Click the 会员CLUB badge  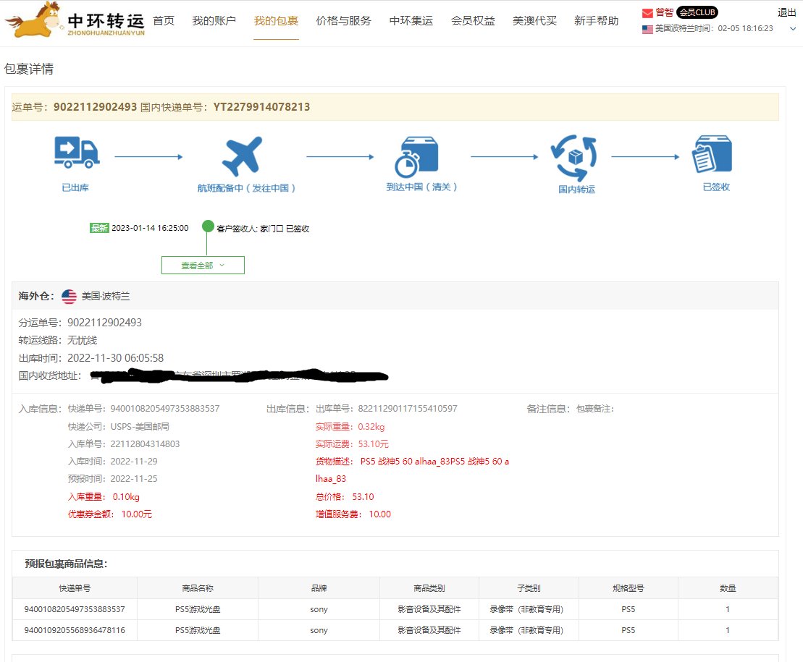pos(697,12)
